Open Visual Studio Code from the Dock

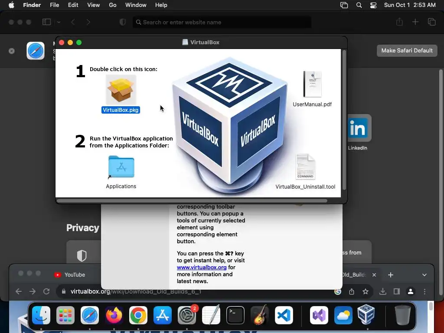pos(284,315)
